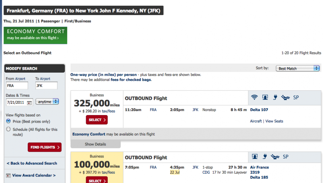Open View Seats link for Delta 107
Image resolution: width=323 pixels, height=183 pixels.
(274, 121)
